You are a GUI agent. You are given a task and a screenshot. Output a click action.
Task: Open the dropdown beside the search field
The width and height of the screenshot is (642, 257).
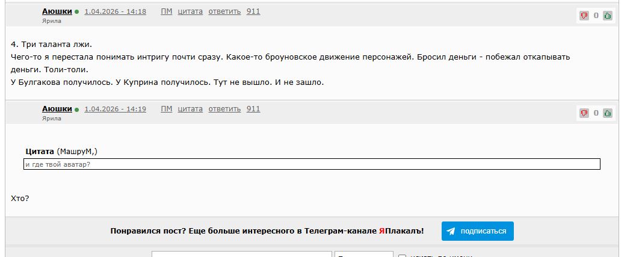364,254
